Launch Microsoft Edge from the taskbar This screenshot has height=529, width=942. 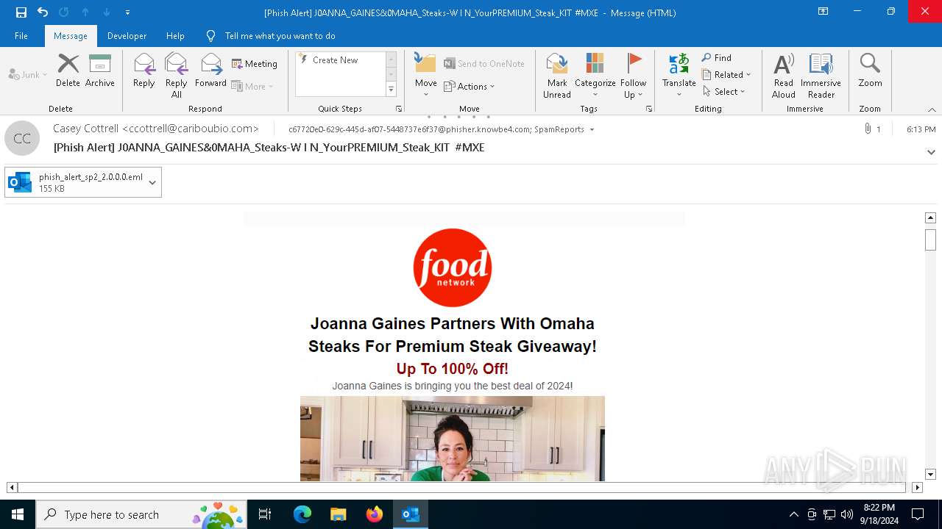tap(302, 514)
